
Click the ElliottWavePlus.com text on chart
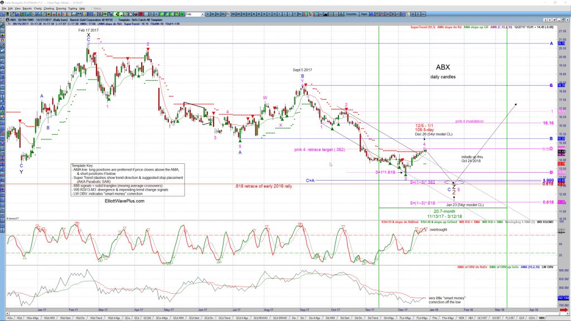click(x=124, y=201)
